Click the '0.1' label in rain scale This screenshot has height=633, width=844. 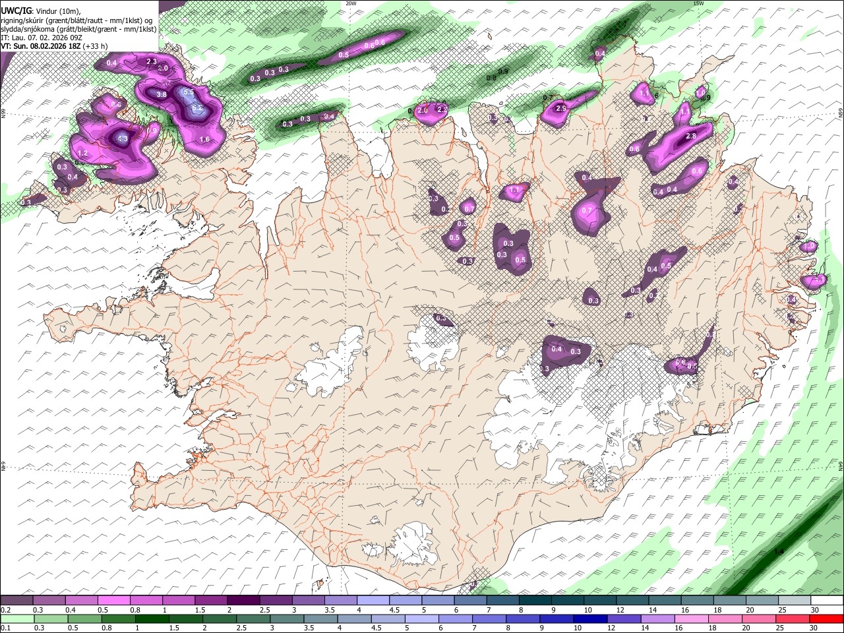pos(5,628)
